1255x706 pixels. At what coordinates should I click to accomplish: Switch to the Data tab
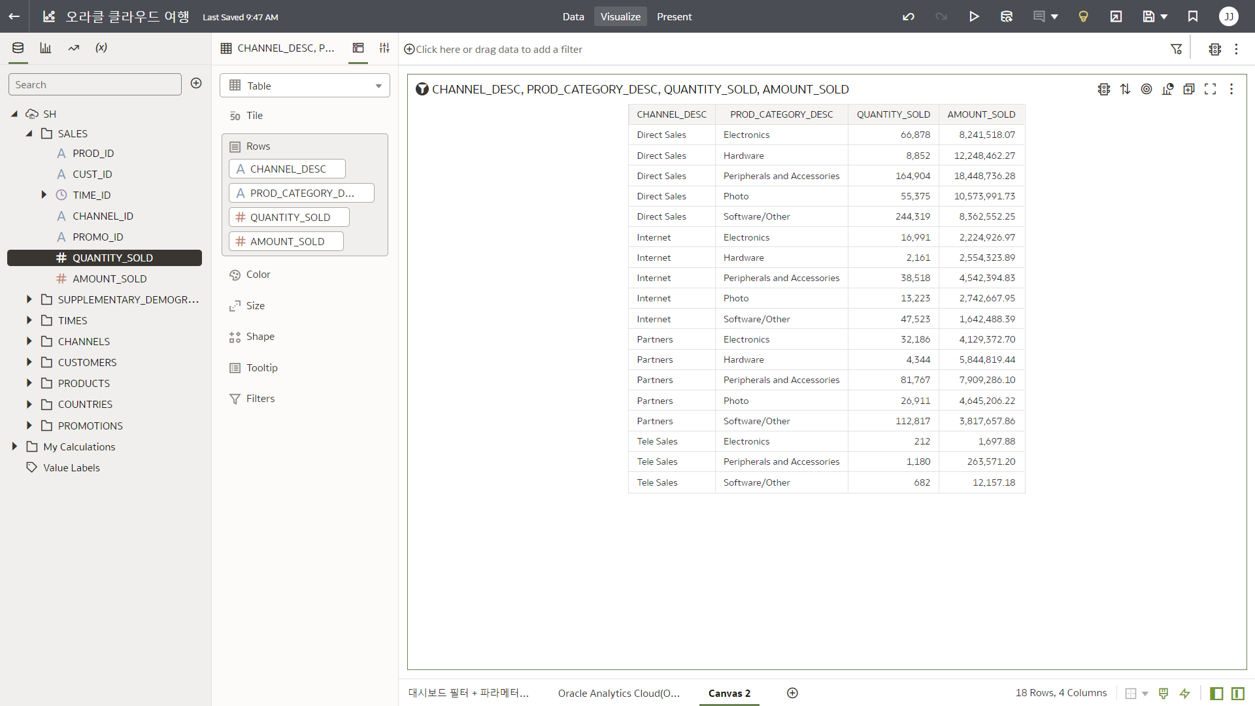pyautogui.click(x=573, y=16)
